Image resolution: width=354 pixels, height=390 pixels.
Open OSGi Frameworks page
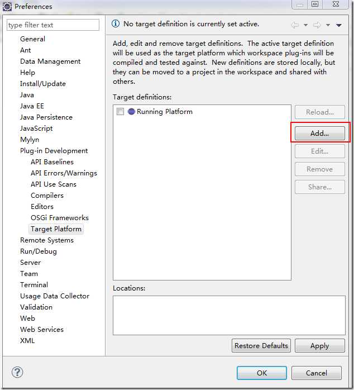(x=60, y=218)
